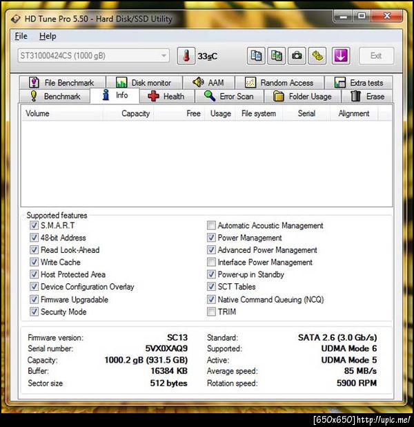414x427 pixels.
Task: Open the AAM tab
Action: click(208, 82)
